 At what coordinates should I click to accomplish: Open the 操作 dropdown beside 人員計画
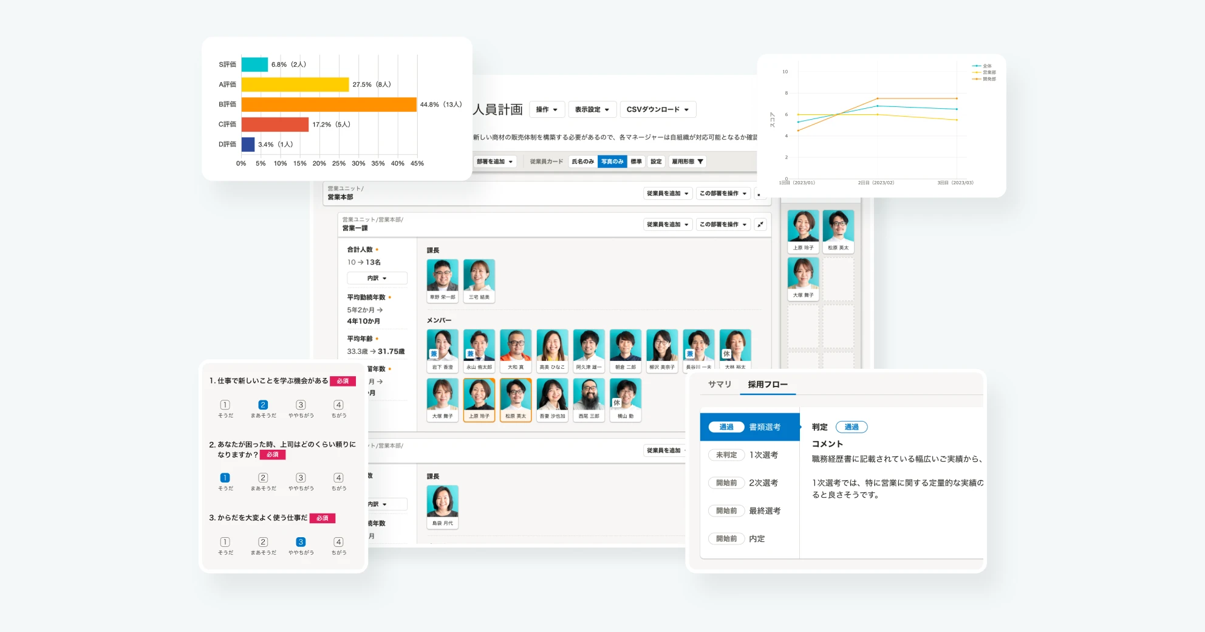[547, 109]
